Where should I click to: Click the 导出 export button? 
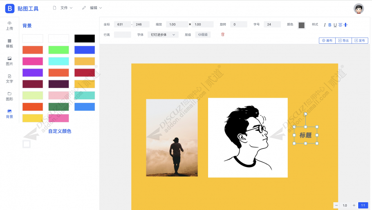(343, 40)
